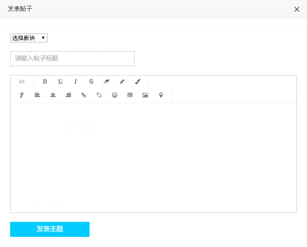Toggle source code view icon
307x247 pixels.
point(22,82)
